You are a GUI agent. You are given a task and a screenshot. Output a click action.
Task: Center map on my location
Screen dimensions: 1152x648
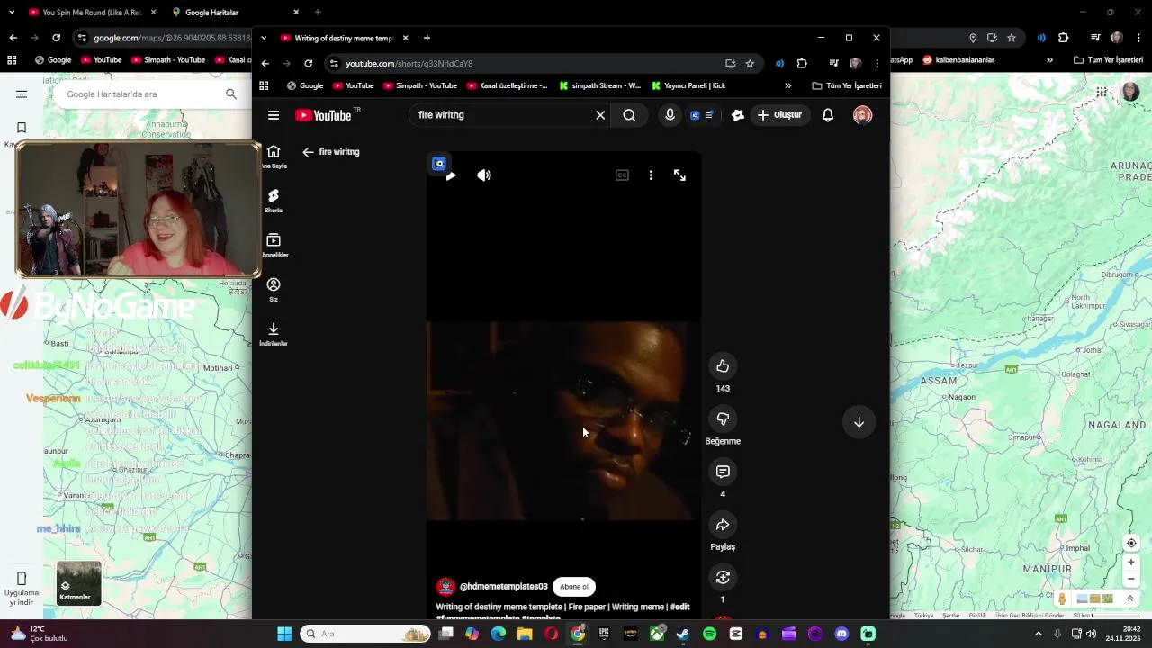tap(1131, 543)
